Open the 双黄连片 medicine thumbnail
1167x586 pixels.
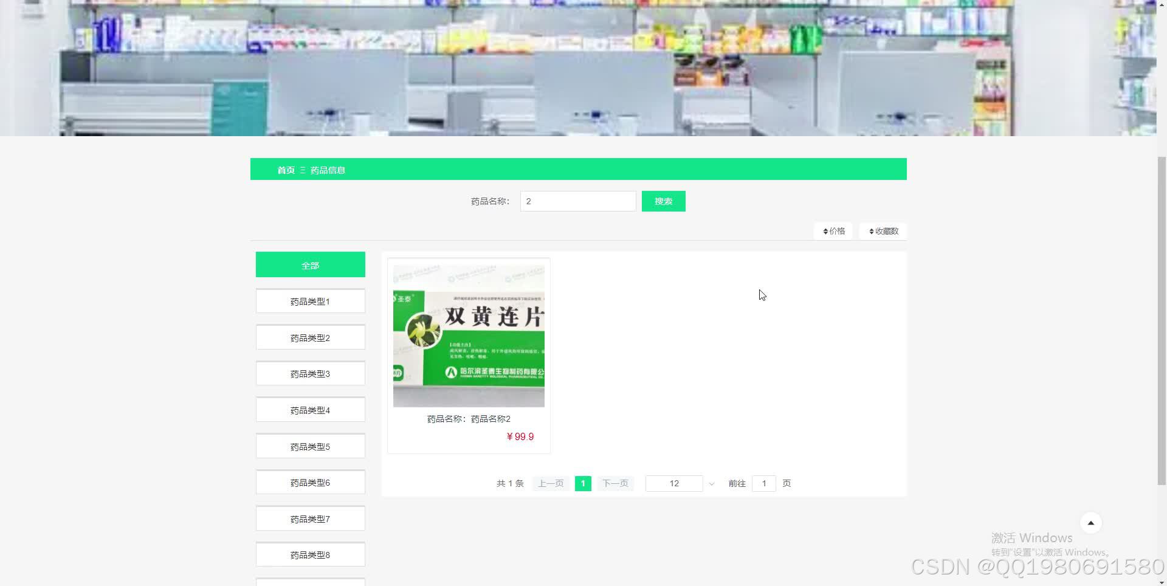469,334
